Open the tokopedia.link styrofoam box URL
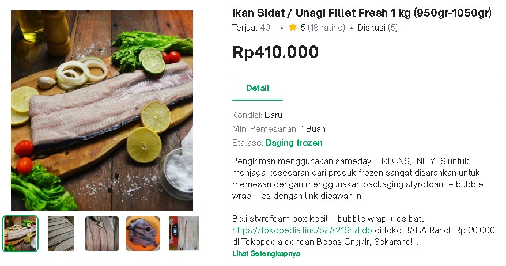This screenshot has height=266, width=506. [302, 230]
